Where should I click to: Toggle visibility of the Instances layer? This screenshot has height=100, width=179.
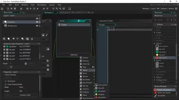(x=37, y=22)
